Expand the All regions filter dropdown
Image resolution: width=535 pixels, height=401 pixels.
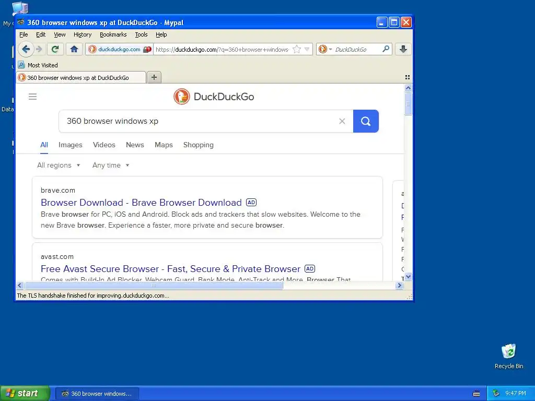click(x=59, y=165)
